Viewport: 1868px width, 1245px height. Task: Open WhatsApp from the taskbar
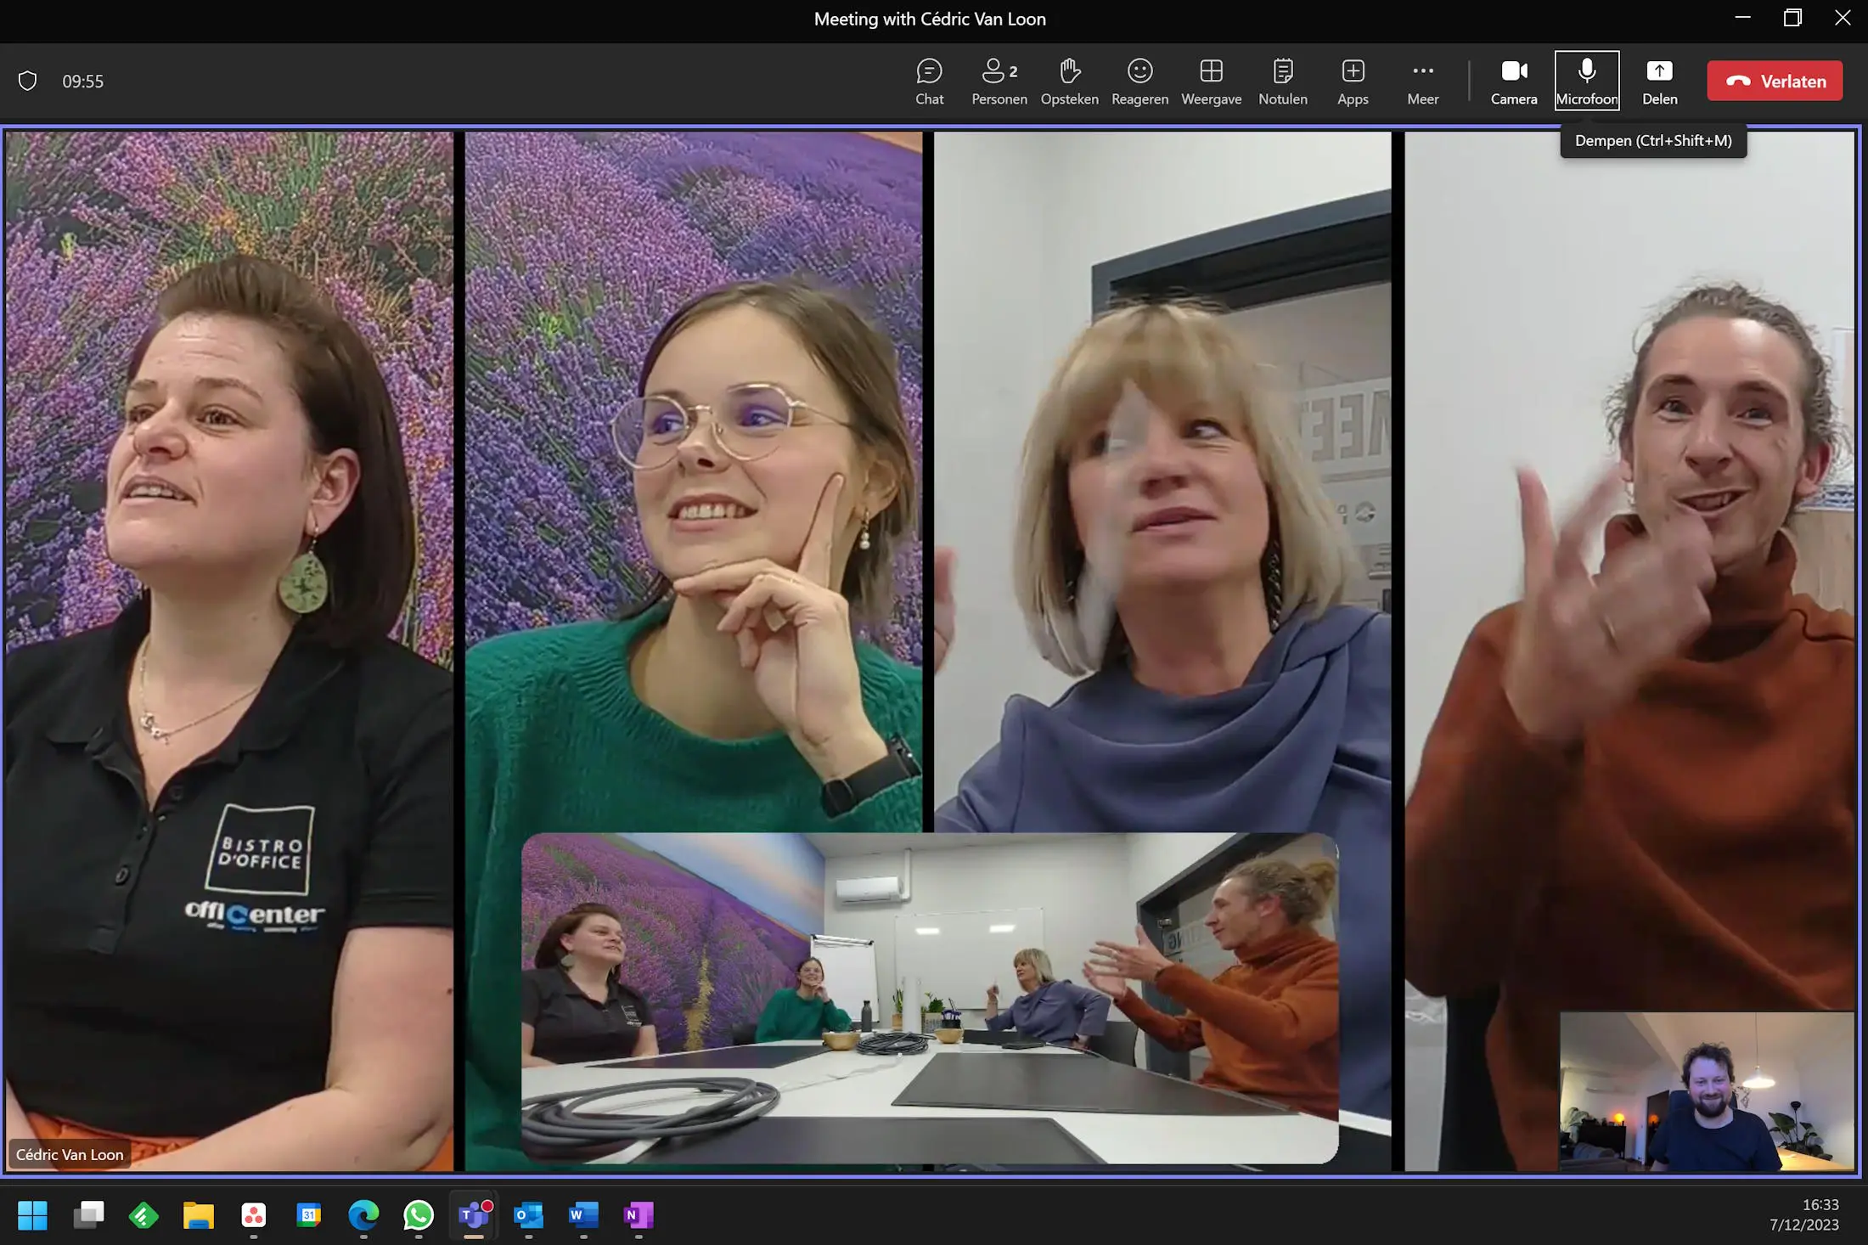(x=418, y=1215)
